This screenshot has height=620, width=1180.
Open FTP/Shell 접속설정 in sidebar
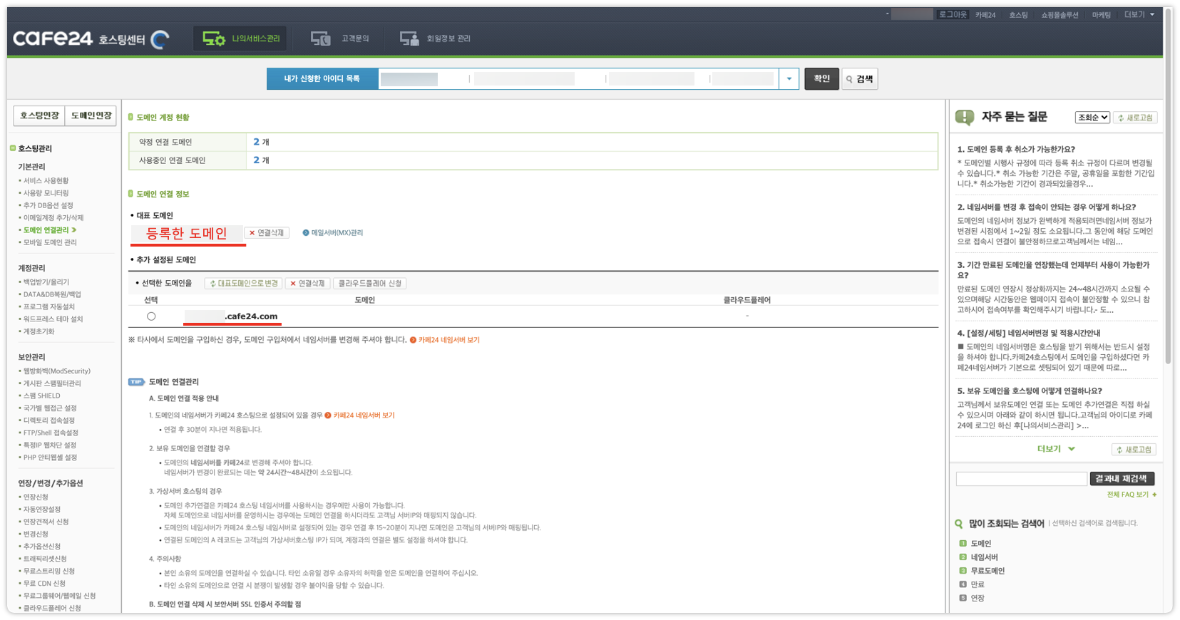pos(51,433)
